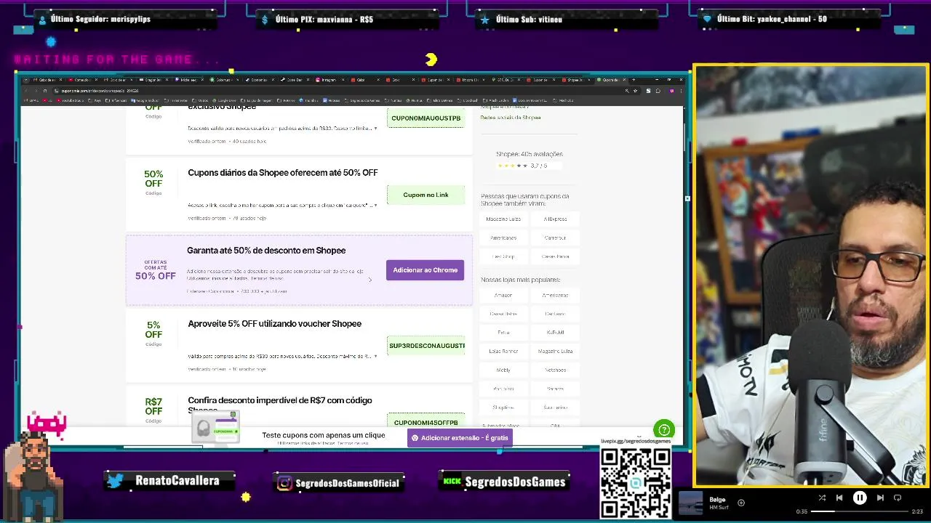Viewport: 931px width, 523px height.
Task: Open the Amazon popular store link
Action: click(503, 295)
